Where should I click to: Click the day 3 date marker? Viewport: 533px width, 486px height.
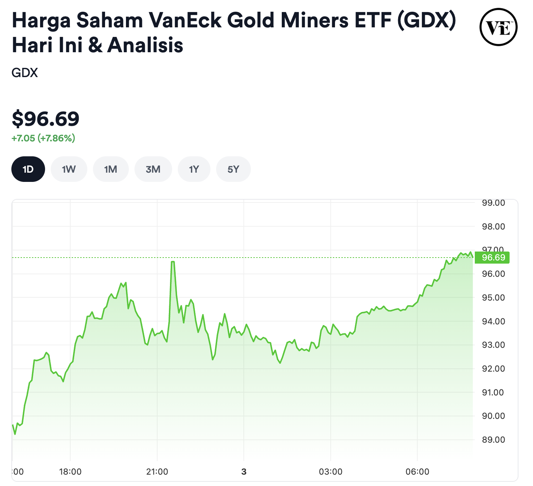[244, 472]
